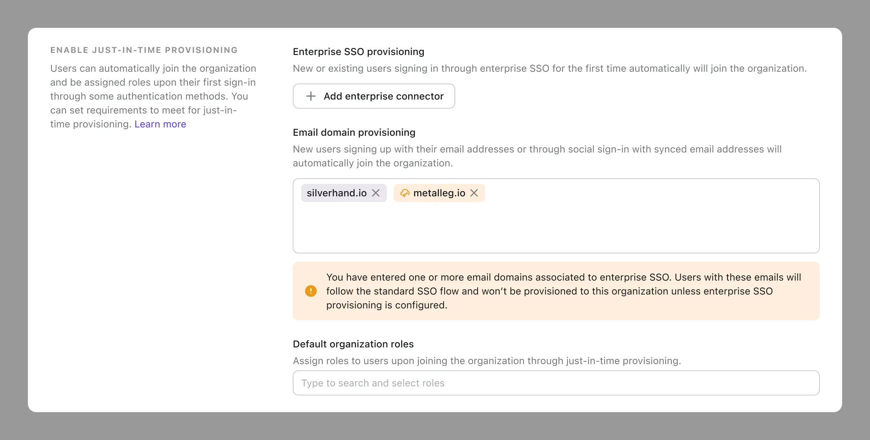This screenshot has height=440, width=870.
Task: Click the Enterprise SSO provisioning heading
Action: click(x=358, y=52)
